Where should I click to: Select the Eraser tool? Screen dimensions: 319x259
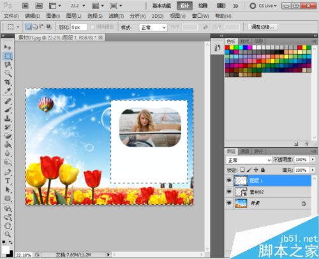pyautogui.click(x=8, y=136)
